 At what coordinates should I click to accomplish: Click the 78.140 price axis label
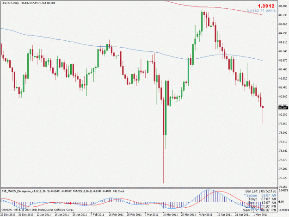click(283, 151)
